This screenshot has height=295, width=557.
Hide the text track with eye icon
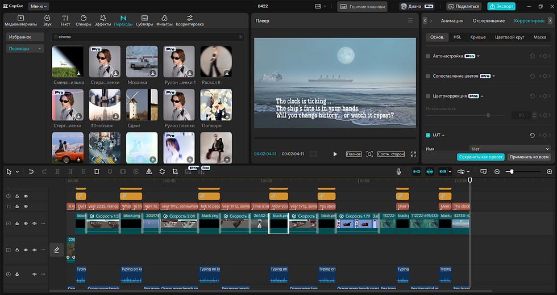pyautogui.click(x=26, y=206)
